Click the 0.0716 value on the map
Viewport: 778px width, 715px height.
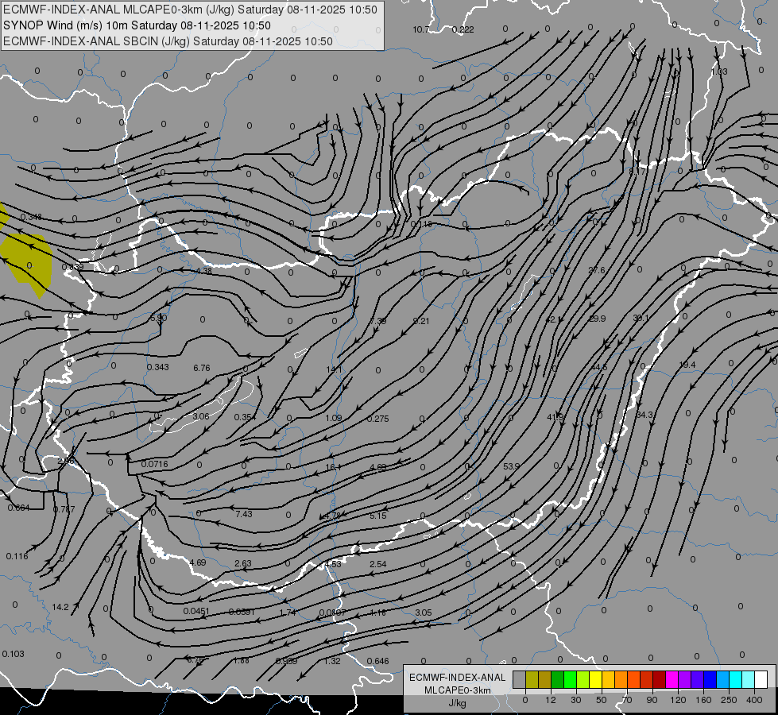click(154, 465)
